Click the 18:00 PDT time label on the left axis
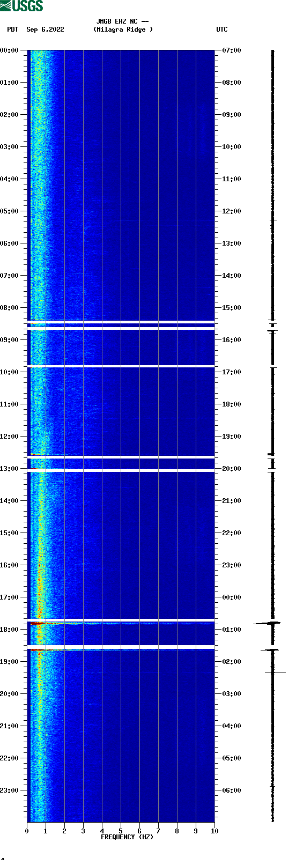 (10, 630)
